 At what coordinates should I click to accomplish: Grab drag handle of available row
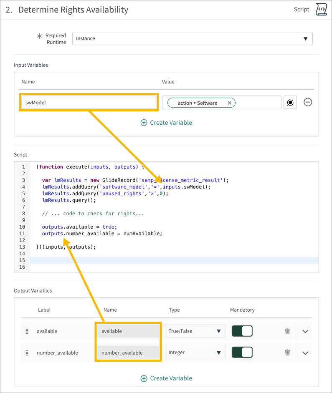(x=27, y=331)
